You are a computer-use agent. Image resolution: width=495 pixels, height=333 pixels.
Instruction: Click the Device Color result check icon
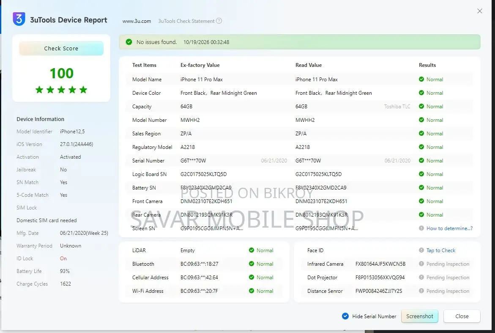421,93
